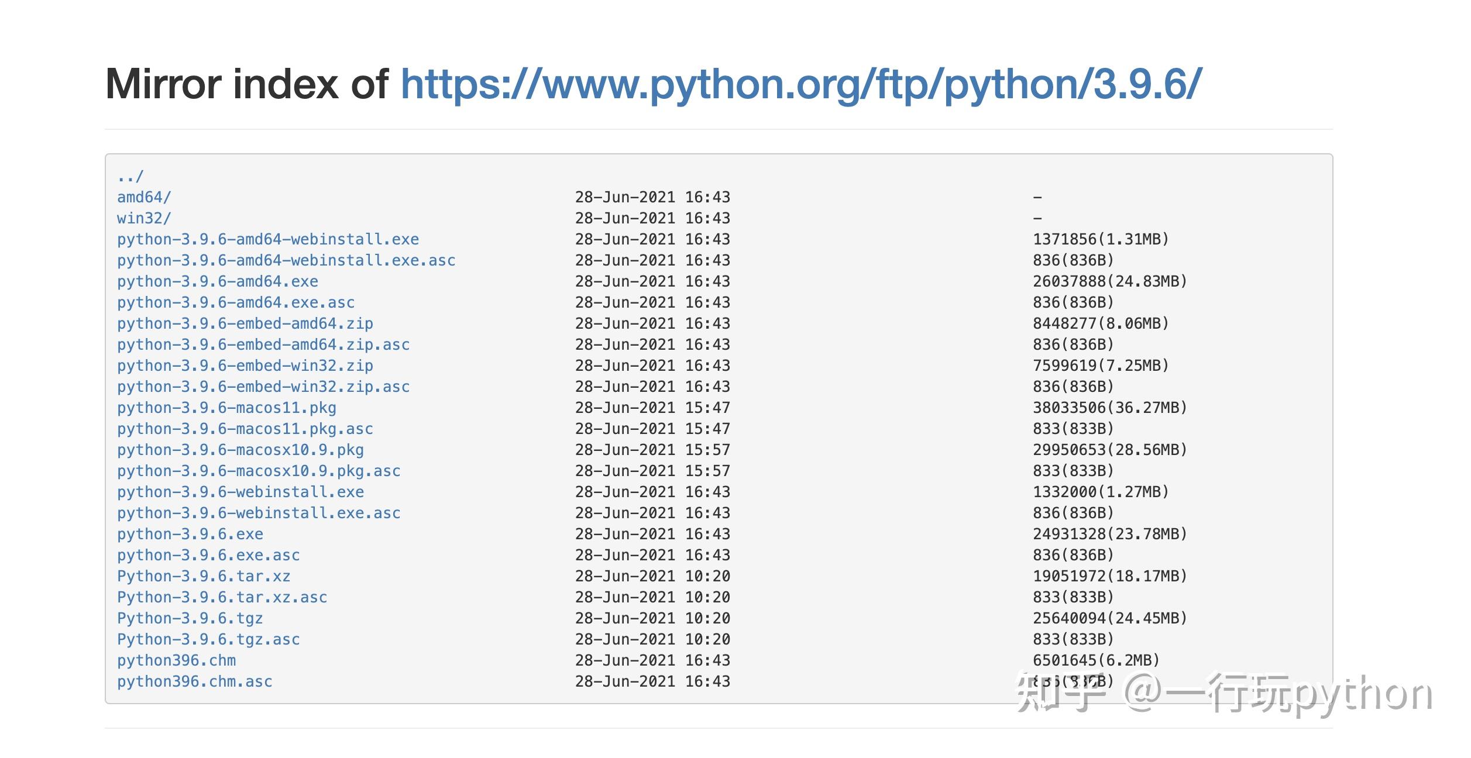
Task: Download python-3.9.6-macos11.pkg
Action: pos(226,407)
